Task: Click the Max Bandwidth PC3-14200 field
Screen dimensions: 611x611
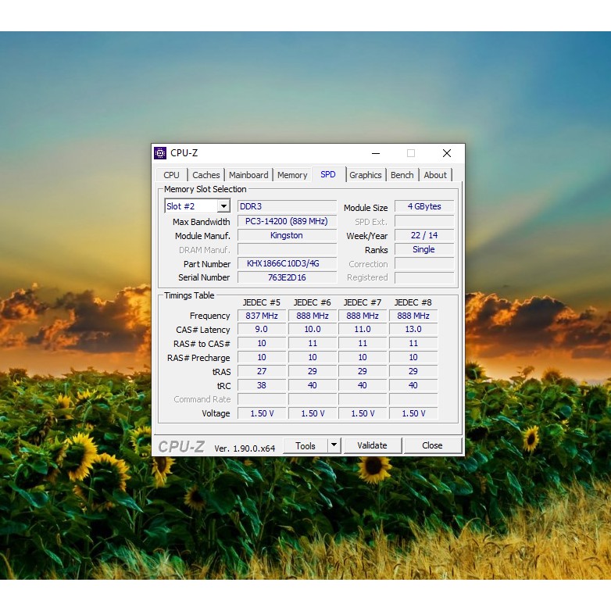Action: click(x=287, y=221)
